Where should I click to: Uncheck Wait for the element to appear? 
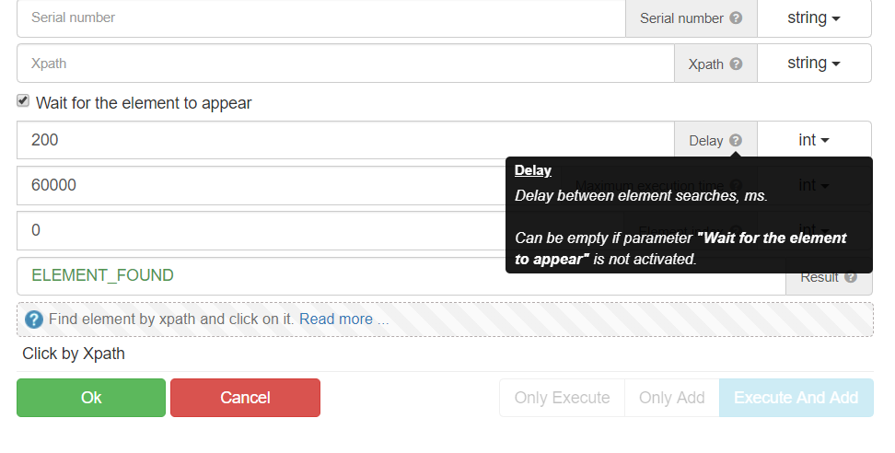pos(23,101)
